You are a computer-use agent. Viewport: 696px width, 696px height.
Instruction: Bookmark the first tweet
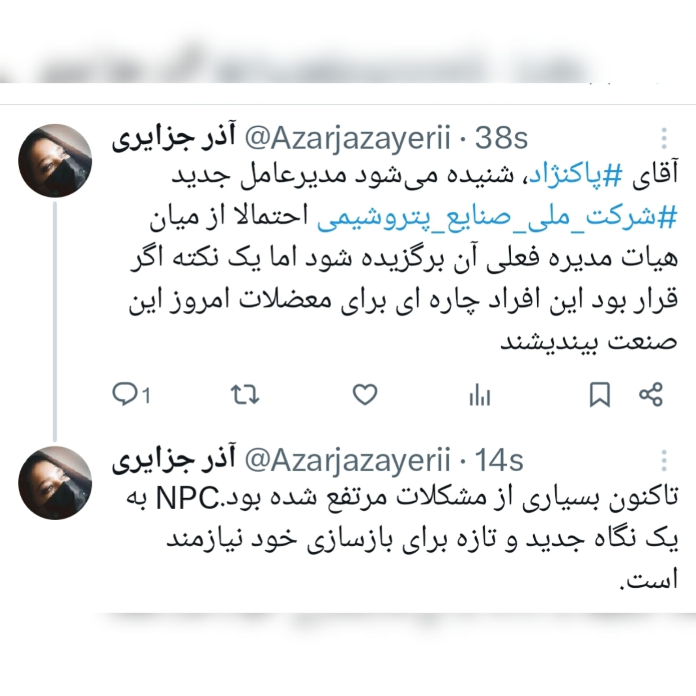coord(600,395)
